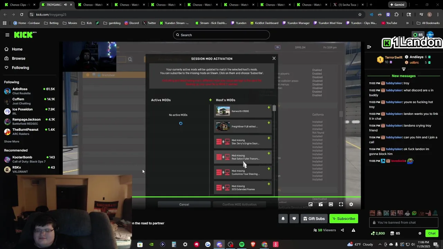Open Spotify from the taskbar
Image resolution: width=443 pixels, height=249 pixels.
click(x=242, y=245)
